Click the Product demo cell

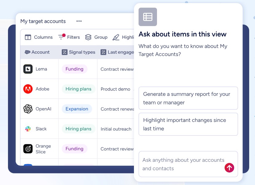(x=116, y=89)
